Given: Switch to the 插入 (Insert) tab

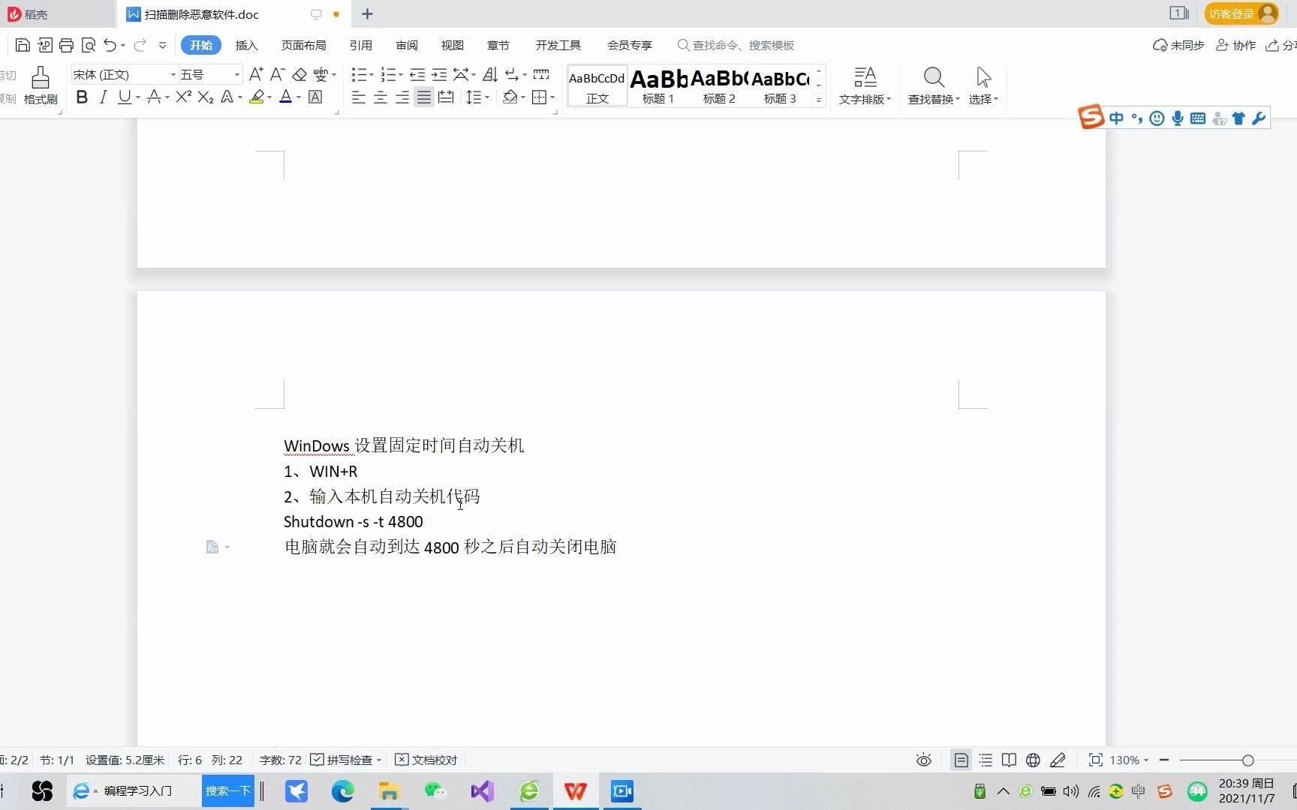Looking at the screenshot, I should tap(246, 45).
